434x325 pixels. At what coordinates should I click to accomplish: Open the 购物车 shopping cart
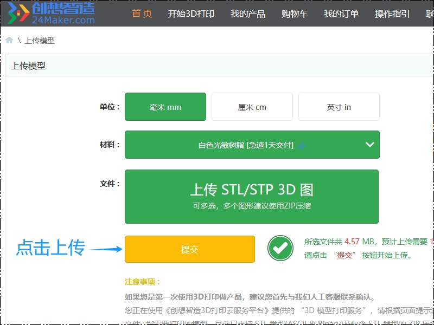point(295,14)
